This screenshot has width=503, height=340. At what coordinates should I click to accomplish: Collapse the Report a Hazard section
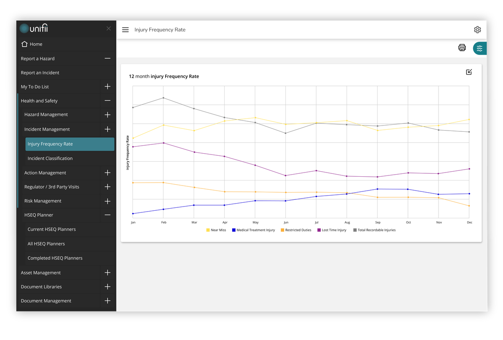pos(107,59)
